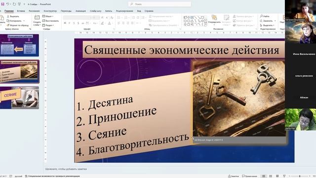316x178 pixels.
Task: Toggle underline Ч formatting
Action: tap(74, 23)
